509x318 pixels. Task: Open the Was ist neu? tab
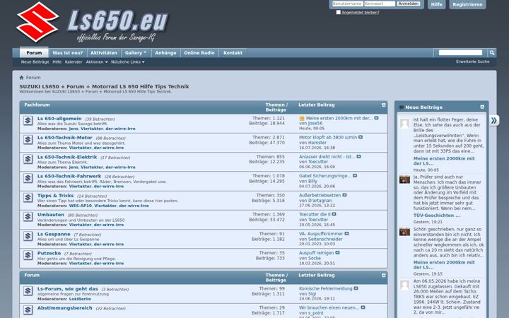click(68, 52)
